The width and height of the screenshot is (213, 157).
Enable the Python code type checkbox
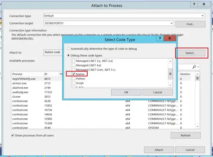pyautogui.click(x=74, y=78)
